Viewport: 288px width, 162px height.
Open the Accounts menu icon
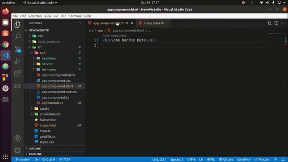(18, 138)
